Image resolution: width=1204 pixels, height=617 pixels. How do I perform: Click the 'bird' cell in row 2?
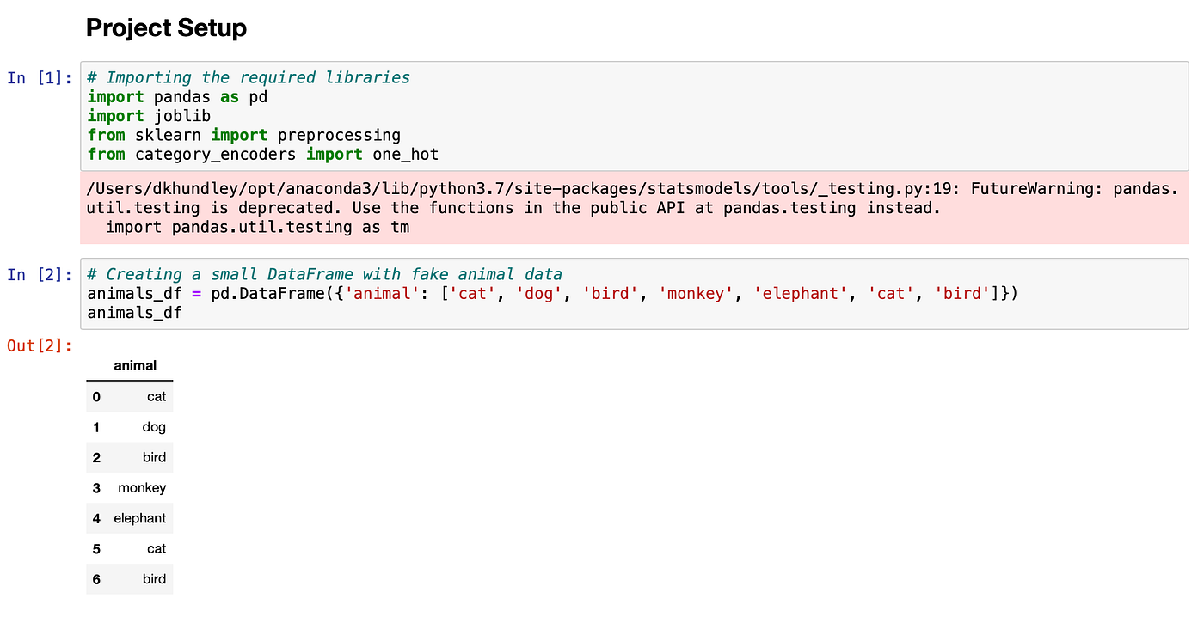point(155,457)
